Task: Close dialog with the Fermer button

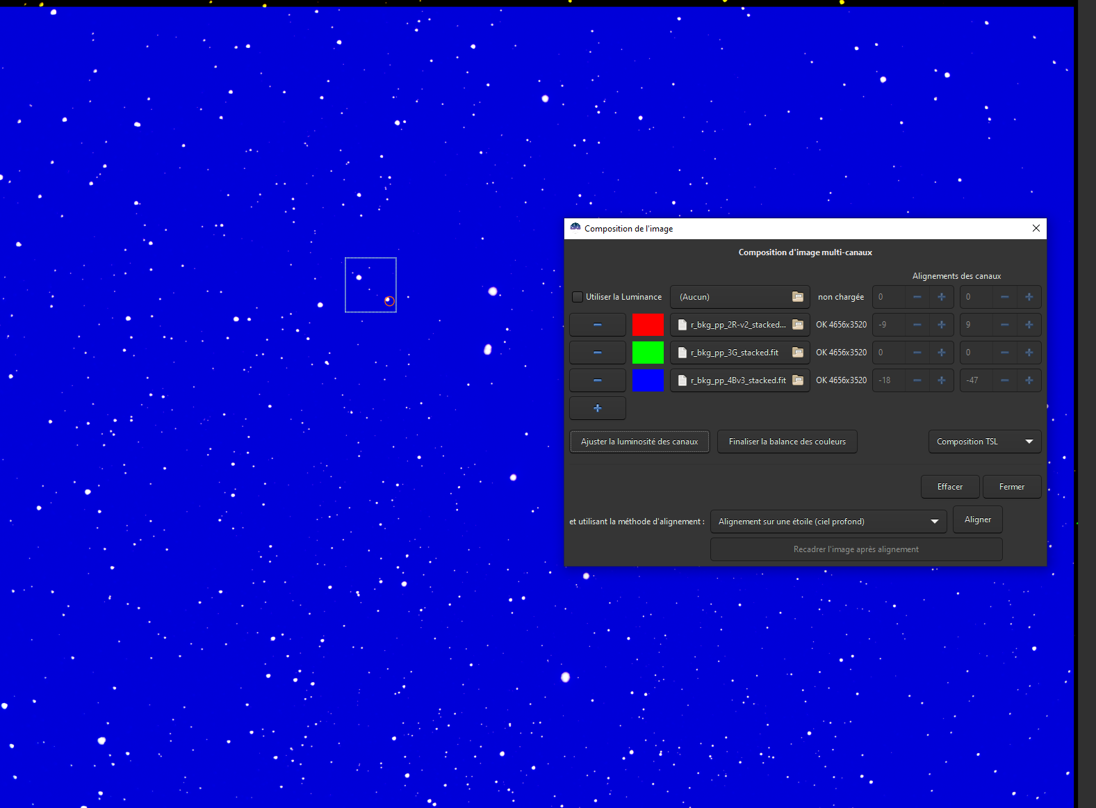Action: pos(1012,487)
